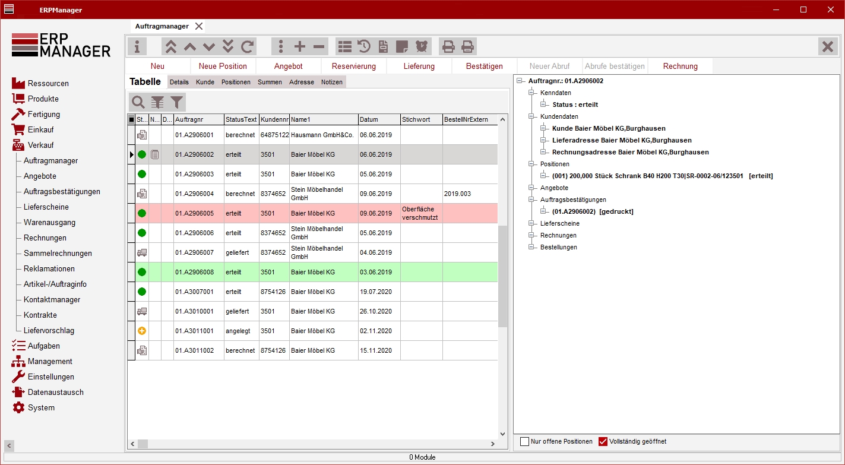Click the list view icon in toolbar
845x465 pixels.
coord(344,46)
